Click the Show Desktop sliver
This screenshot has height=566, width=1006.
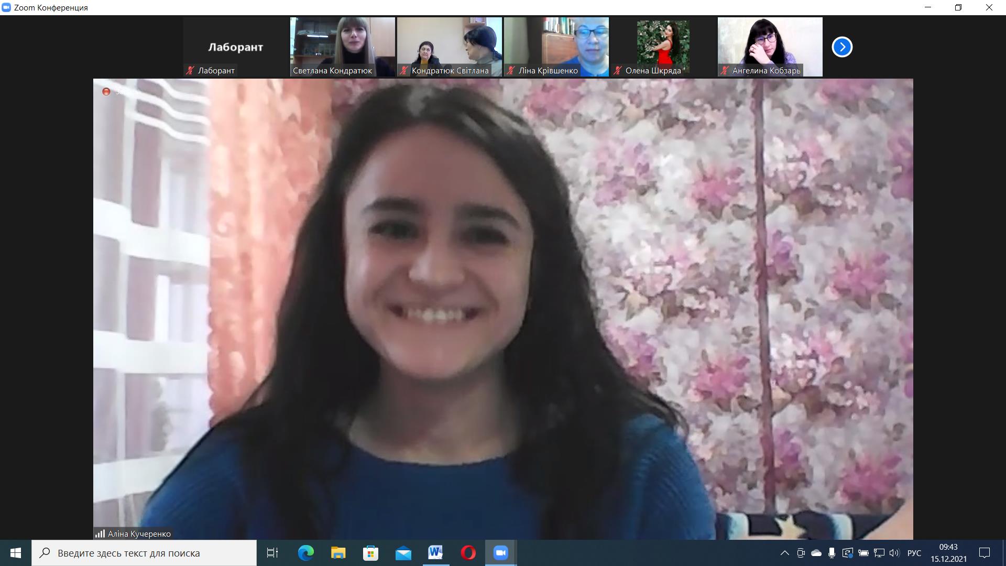click(1004, 553)
